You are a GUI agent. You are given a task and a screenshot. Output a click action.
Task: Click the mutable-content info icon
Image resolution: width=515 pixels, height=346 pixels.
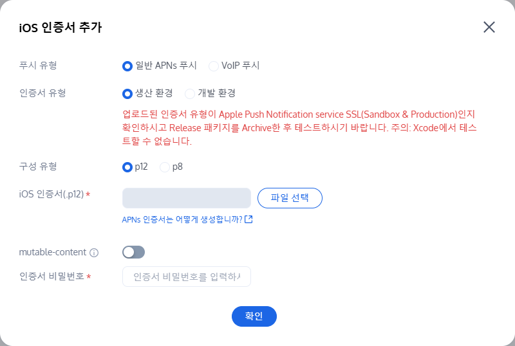coord(94,252)
